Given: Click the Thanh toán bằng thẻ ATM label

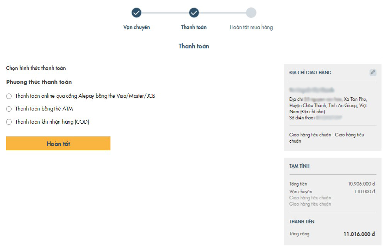Looking at the screenshot, I should [x=44, y=109].
